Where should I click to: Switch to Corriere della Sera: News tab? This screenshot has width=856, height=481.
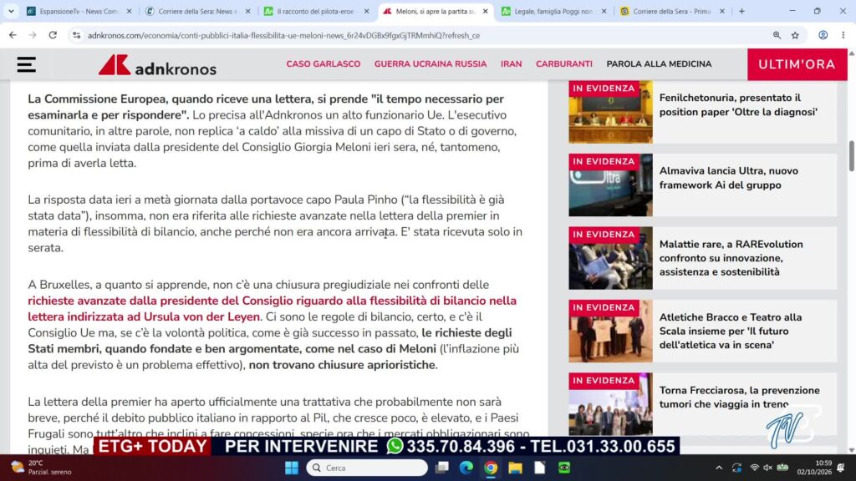coord(197,11)
